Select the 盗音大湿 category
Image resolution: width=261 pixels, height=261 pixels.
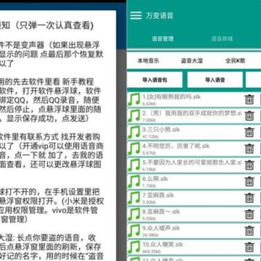(x=191, y=61)
